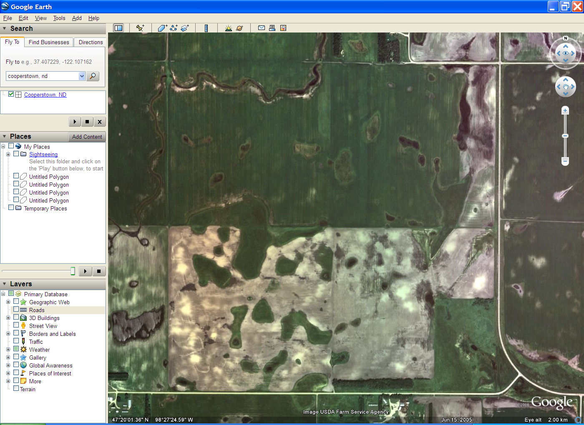Click the Fly to search text field
Screen dimensions: 584x425
click(43, 76)
